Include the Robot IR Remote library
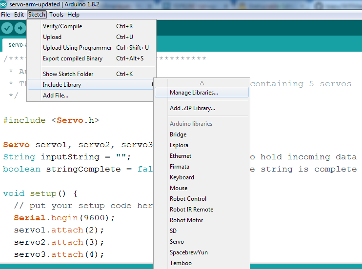Viewport: 362px width, 269px height. pos(202,210)
